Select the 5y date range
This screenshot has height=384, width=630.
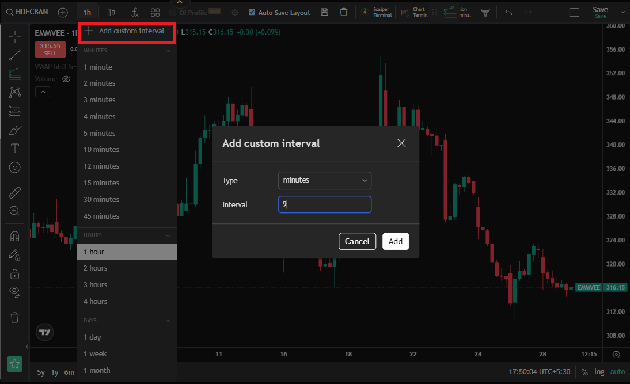(41, 372)
